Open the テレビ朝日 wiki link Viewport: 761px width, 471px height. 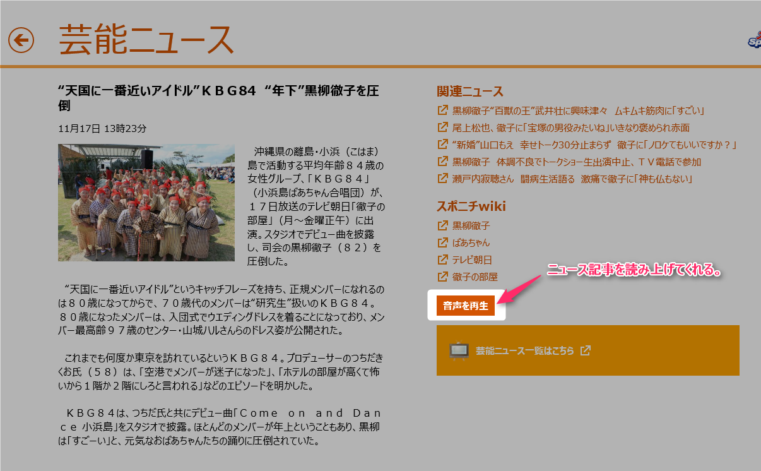(472, 260)
